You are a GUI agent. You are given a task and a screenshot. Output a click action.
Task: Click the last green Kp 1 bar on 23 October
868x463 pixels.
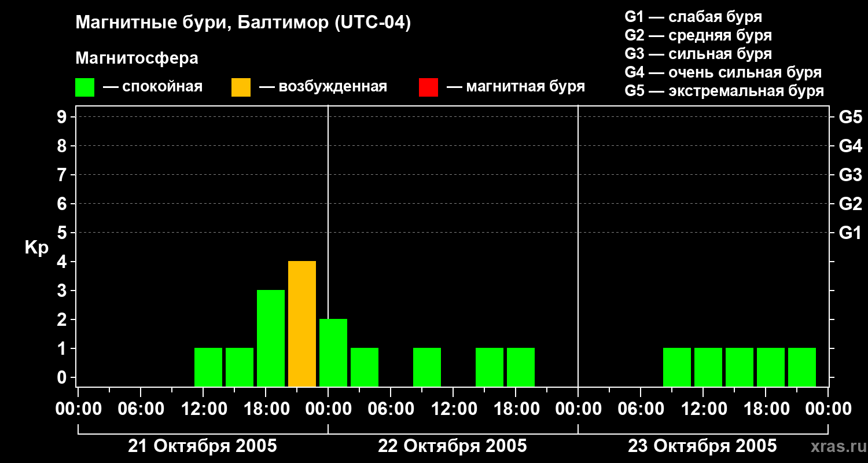pyautogui.click(x=802, y=367)
